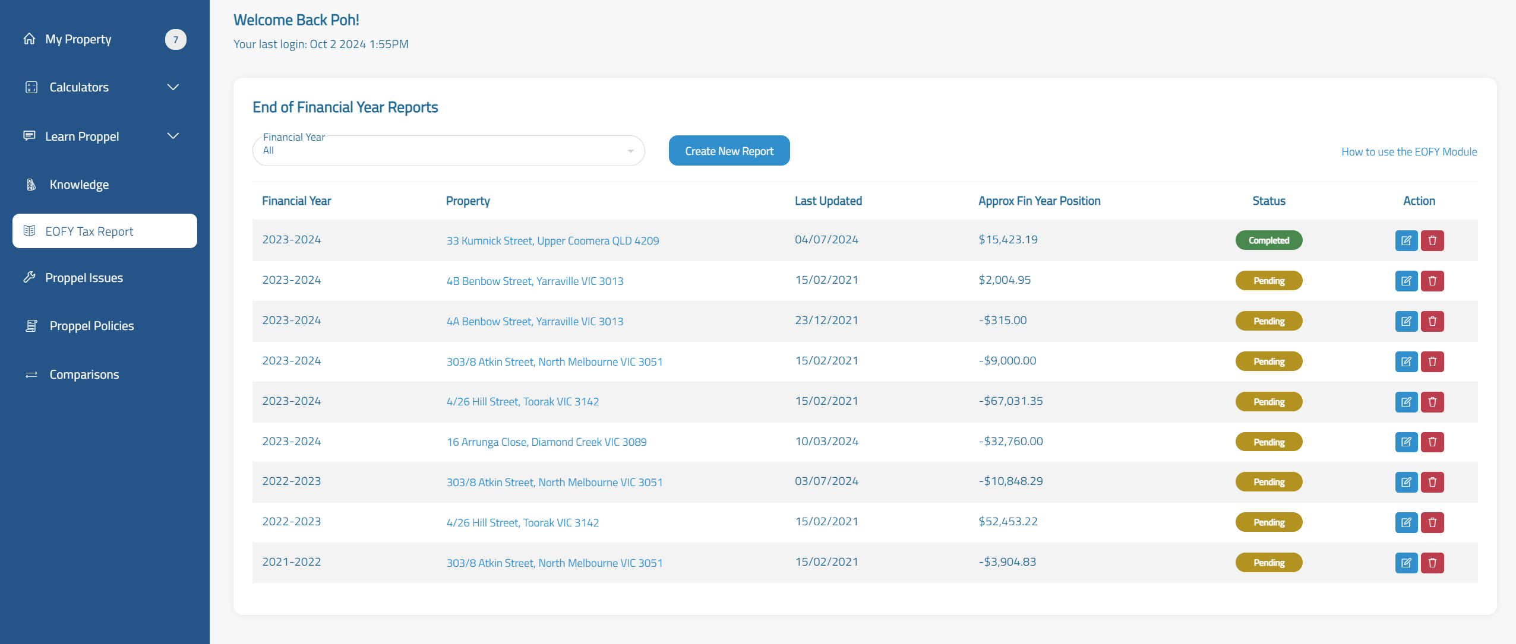
Task: Click the My Property home icon
Action: (29, 39)
